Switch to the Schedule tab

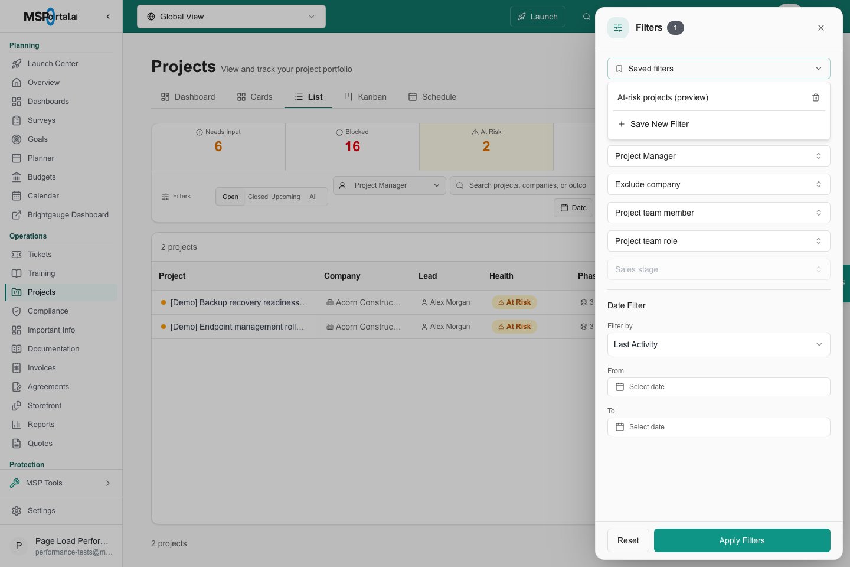tap(433, 97)
